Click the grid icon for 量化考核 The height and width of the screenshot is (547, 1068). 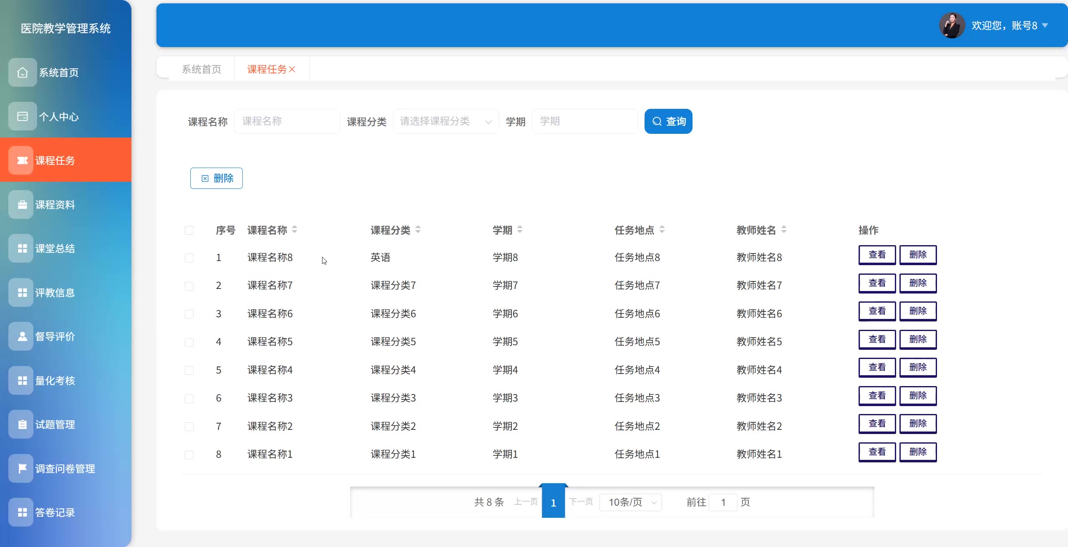coord(23,380)
